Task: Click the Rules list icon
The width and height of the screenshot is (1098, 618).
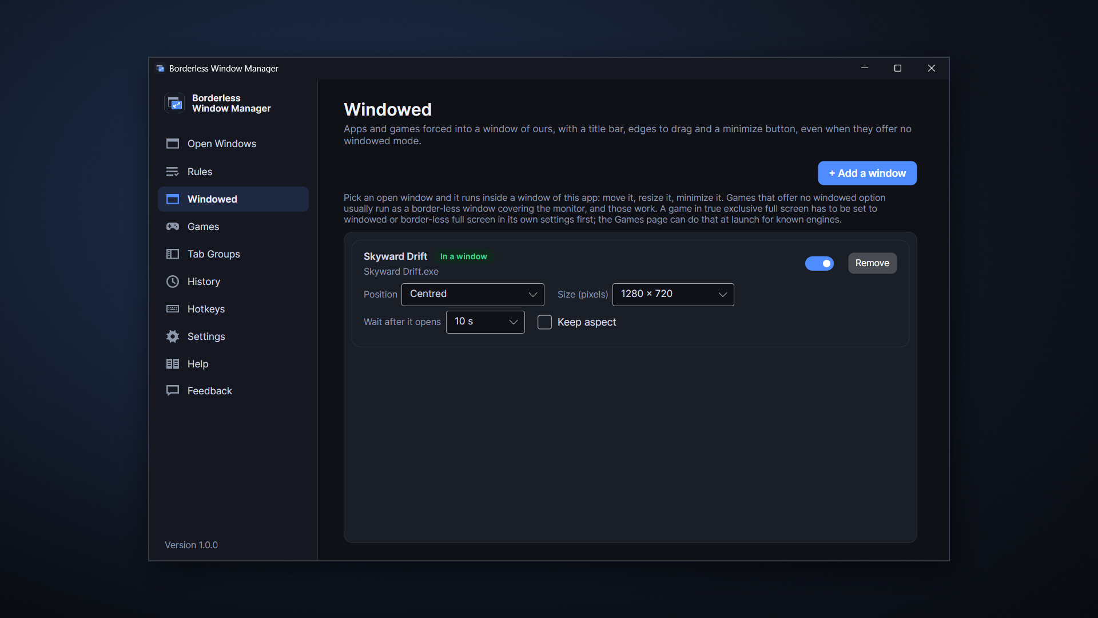Action: [x=173, y=172]
